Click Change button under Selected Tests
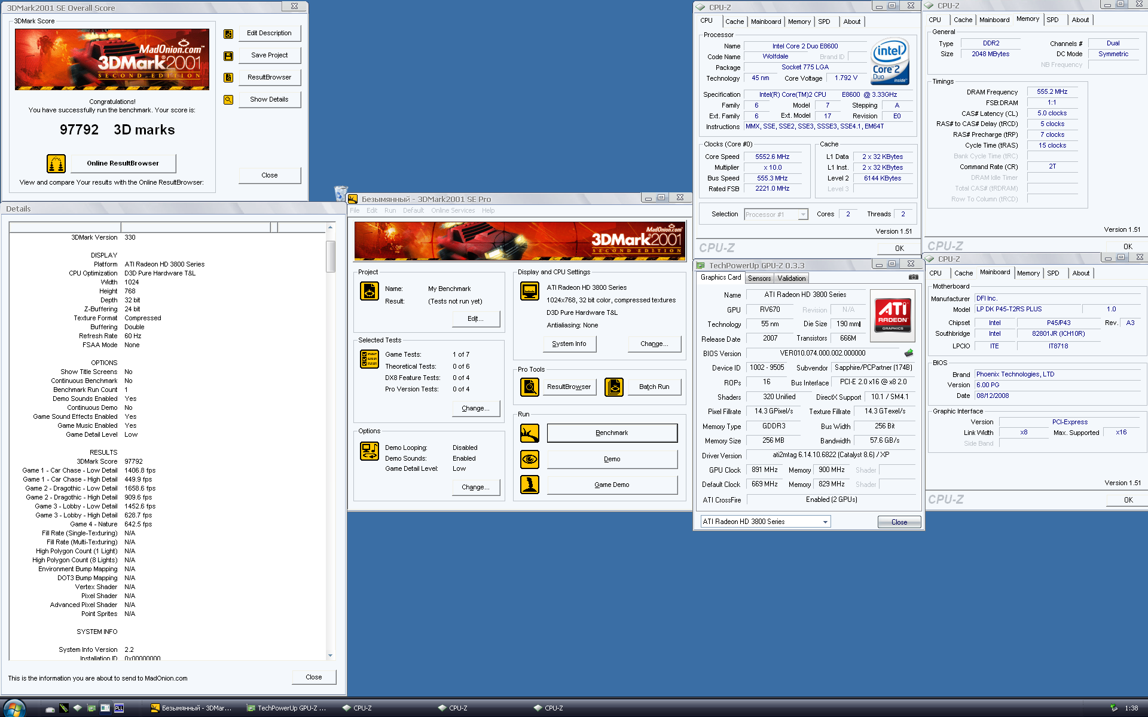1148x717 pixels. point(475,408)
